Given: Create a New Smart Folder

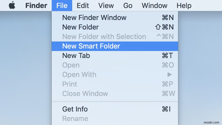Looking at the screenshot, I should pyautogui.click(x=91, y=46).
